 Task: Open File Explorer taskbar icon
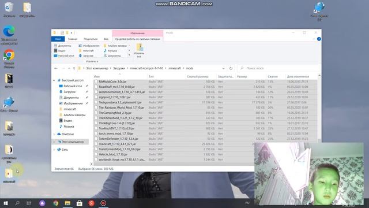(67, 203)
